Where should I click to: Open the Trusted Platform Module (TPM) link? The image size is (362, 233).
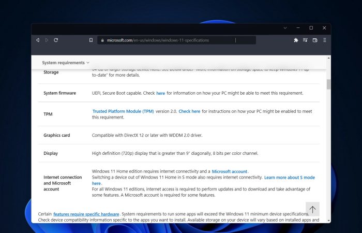[x=123, y=111]
